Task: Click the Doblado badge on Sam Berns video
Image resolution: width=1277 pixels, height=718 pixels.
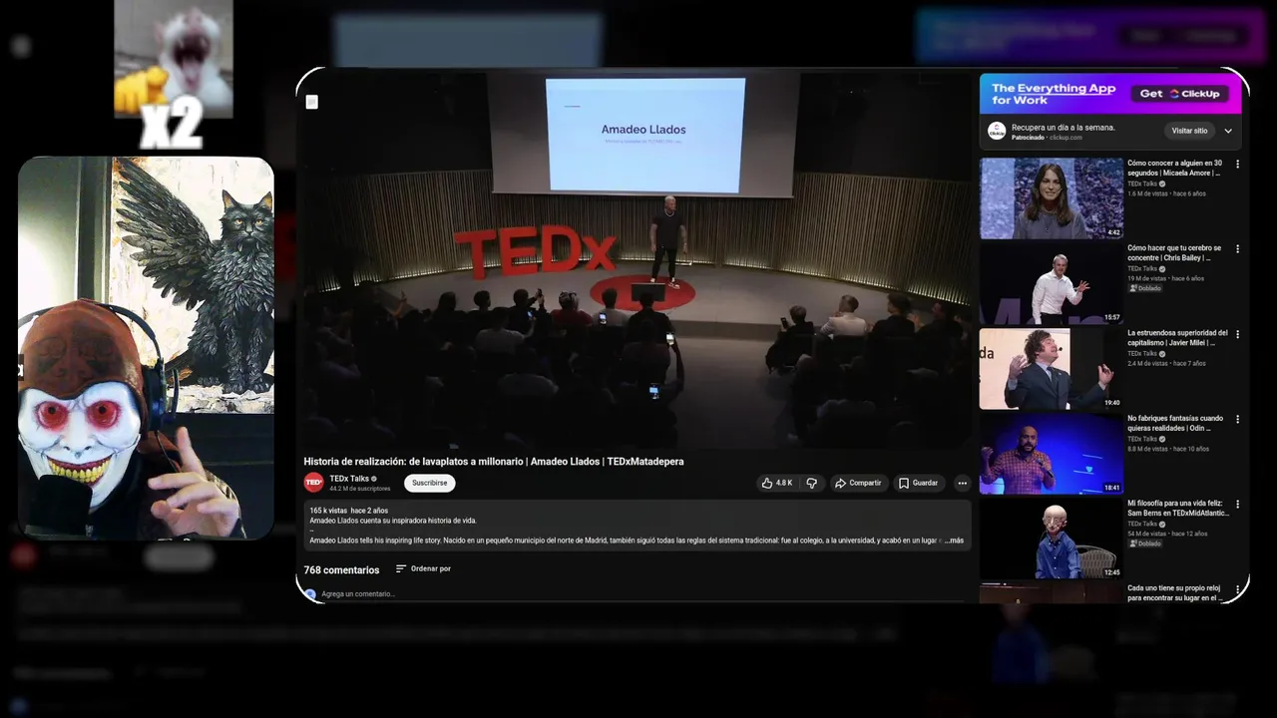Action: [x=1145, y=543]
